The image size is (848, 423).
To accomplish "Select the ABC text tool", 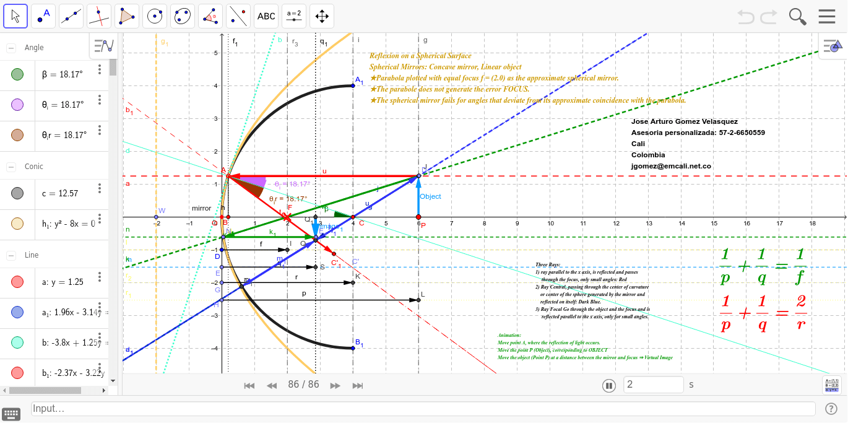I will [266, 15].
